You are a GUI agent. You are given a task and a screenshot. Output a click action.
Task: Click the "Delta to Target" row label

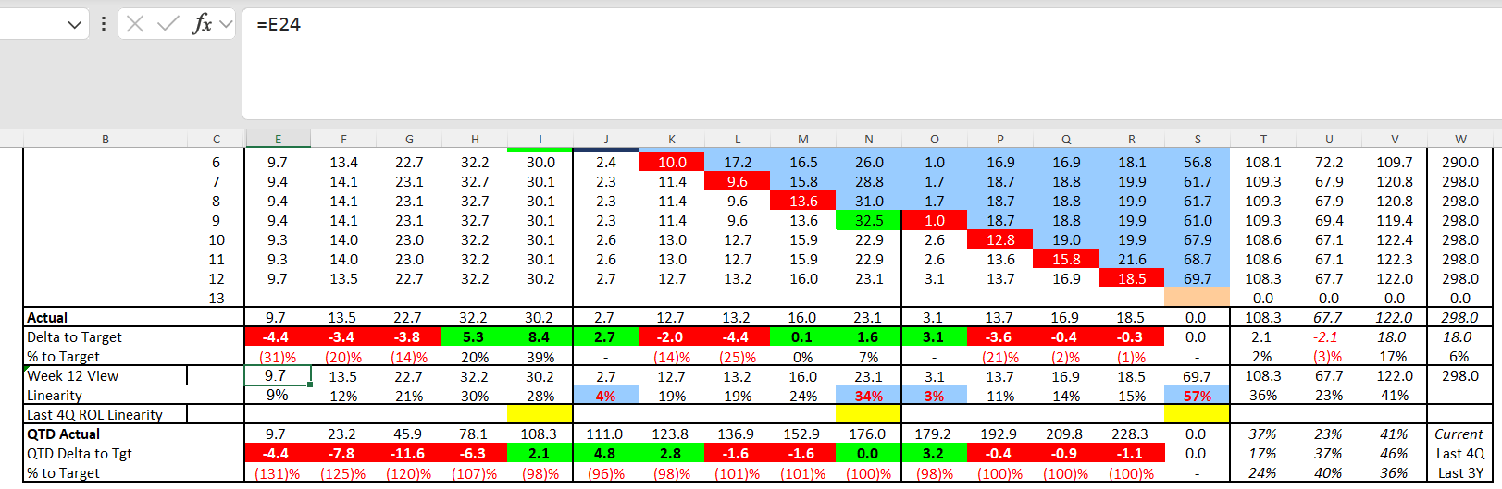(x=74, y=337)
